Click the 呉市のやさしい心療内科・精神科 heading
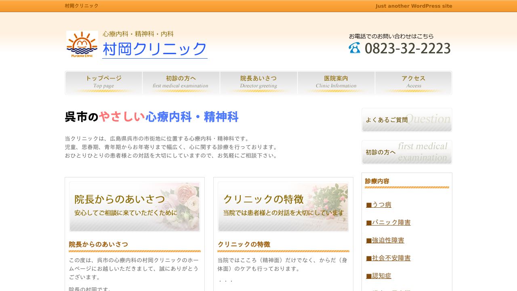Image resolution: width=517 pixels, height=291 pixels. click(x=151, y=117)
